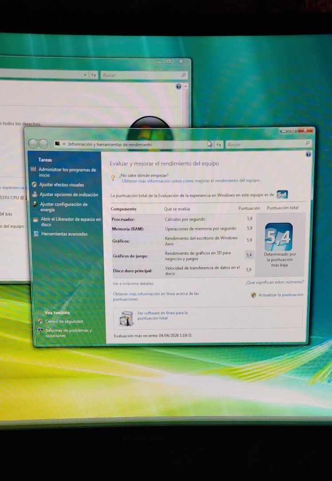This screenshot has width=332, height=481.
Task: Open Ajustar efectos visuales task
Action: click(61, 185)
